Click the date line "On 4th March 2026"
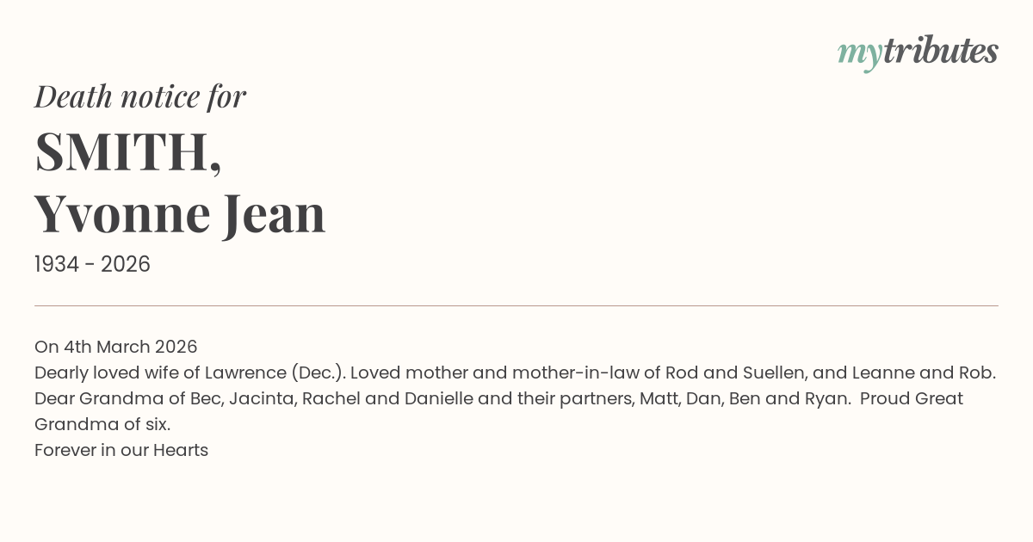The image size is (1033, 542). point(116,347)
